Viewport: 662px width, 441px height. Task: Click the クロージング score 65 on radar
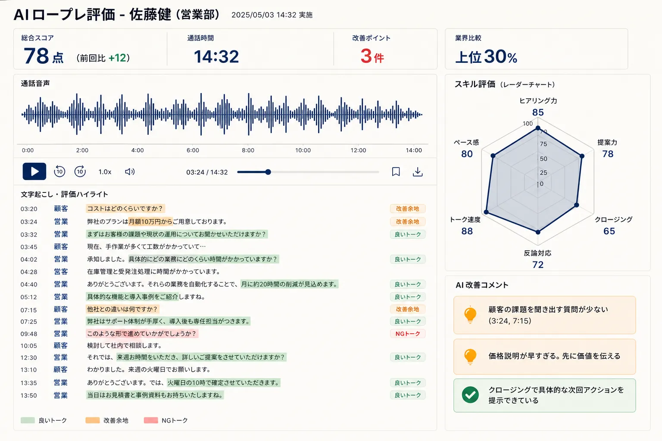click(609, 231)
